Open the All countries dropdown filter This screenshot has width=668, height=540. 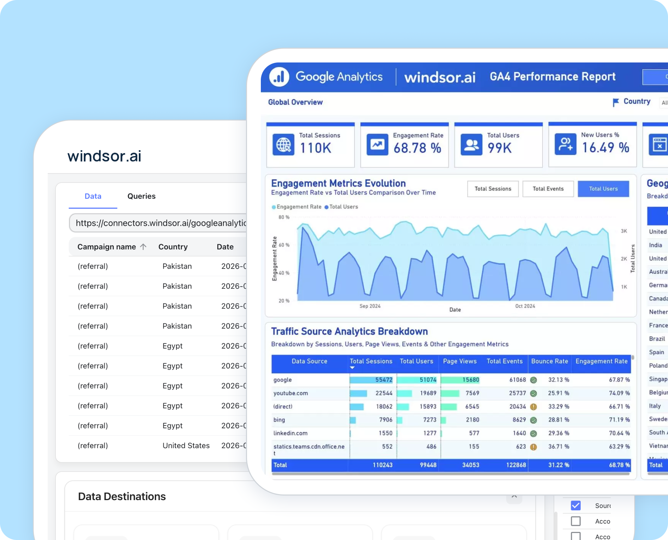coord(664,103)
